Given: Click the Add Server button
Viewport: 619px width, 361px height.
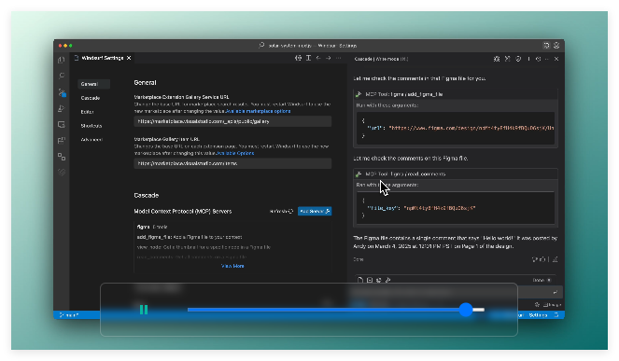Looking at the screenshot, I should click(315, 212).
